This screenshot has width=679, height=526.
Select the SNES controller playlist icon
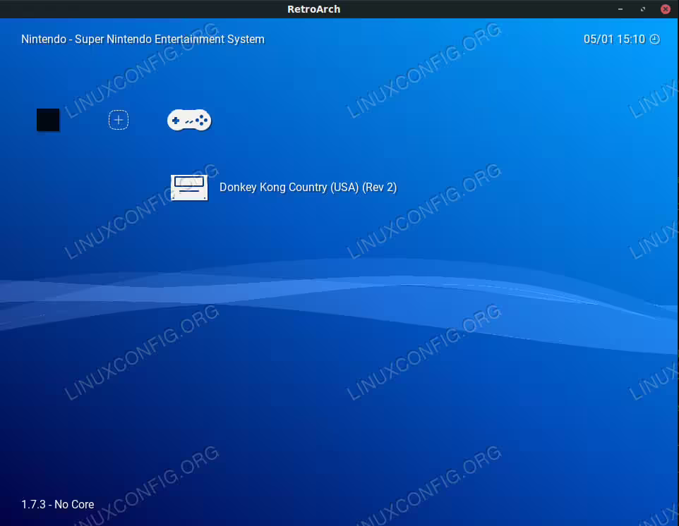189,121
